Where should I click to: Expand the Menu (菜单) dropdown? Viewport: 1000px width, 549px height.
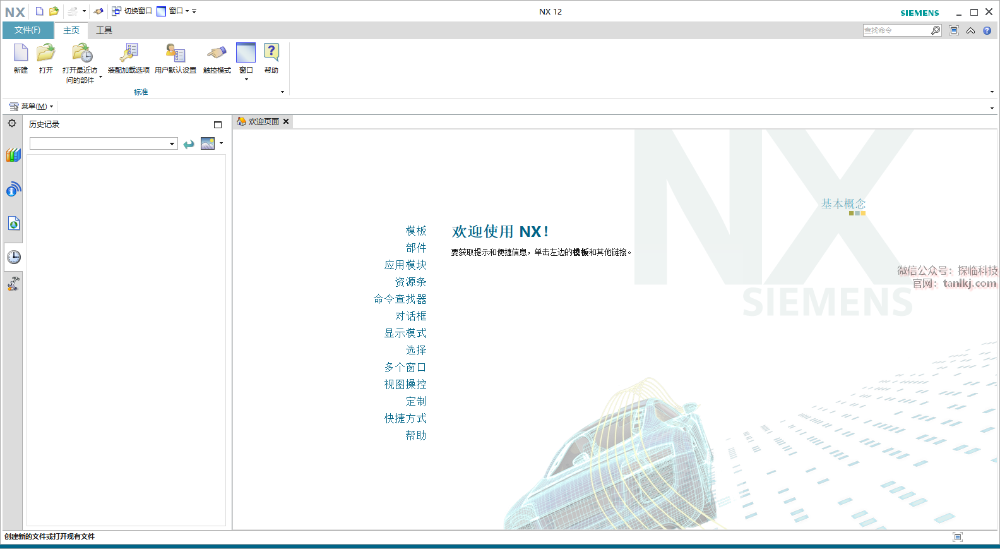pos(32,106)
